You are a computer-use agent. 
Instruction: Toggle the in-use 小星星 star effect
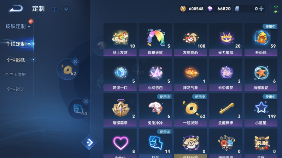(261, 110)
